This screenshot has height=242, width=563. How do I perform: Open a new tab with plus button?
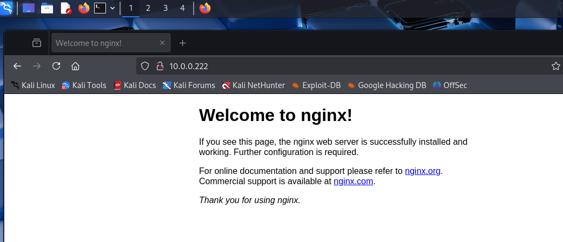tap(182, 43)
